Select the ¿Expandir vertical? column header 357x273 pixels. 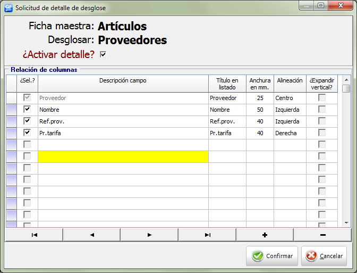coord(322,84)
